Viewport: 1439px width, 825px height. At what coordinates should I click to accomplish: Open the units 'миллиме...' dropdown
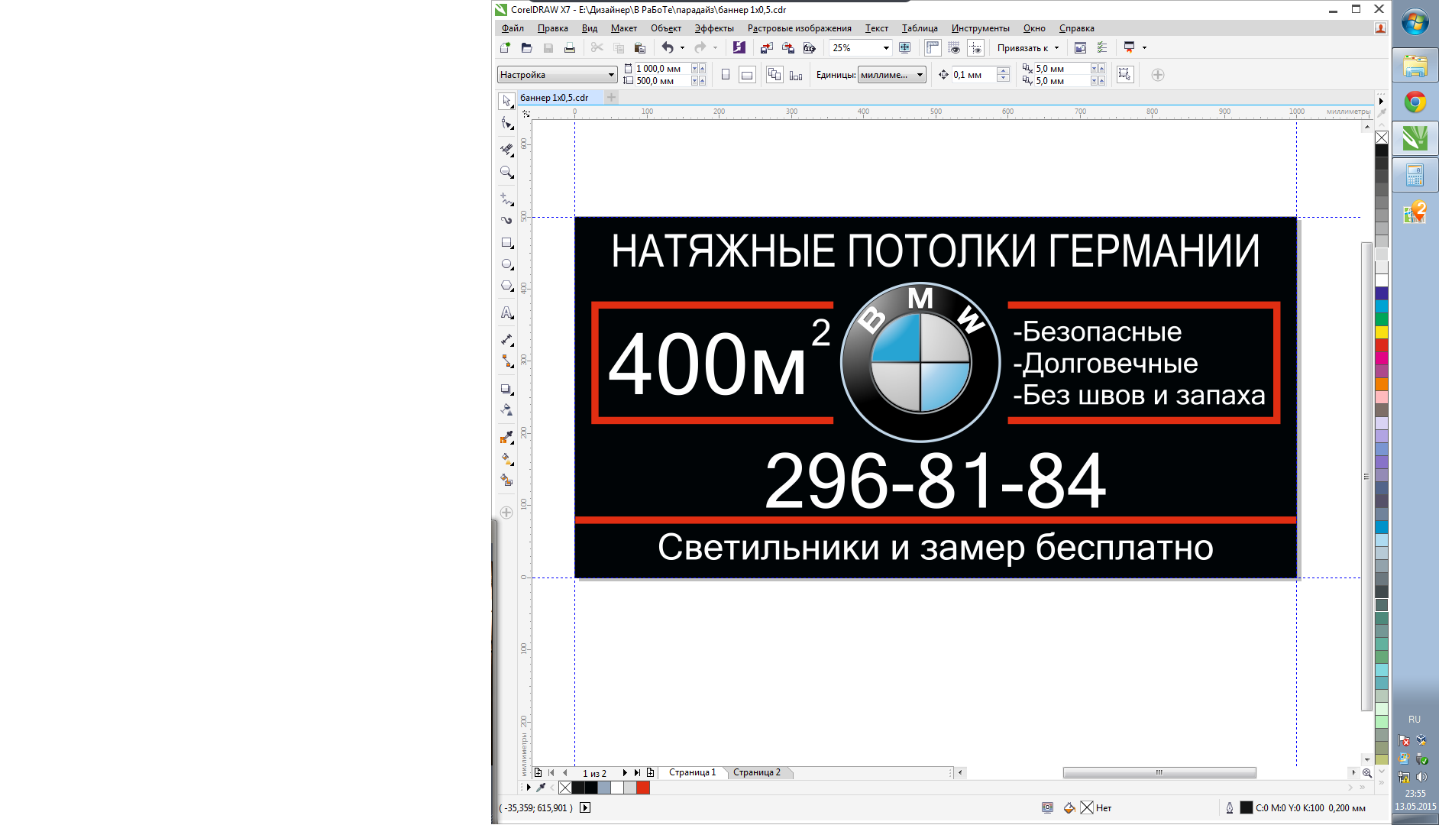(892, 74)
